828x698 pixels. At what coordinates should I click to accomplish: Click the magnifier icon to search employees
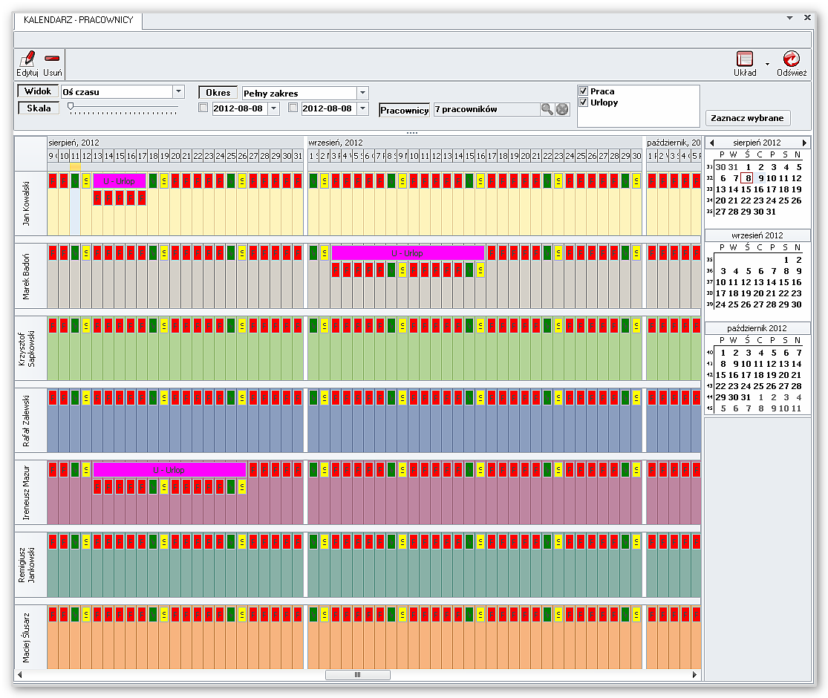pos(547,109)
